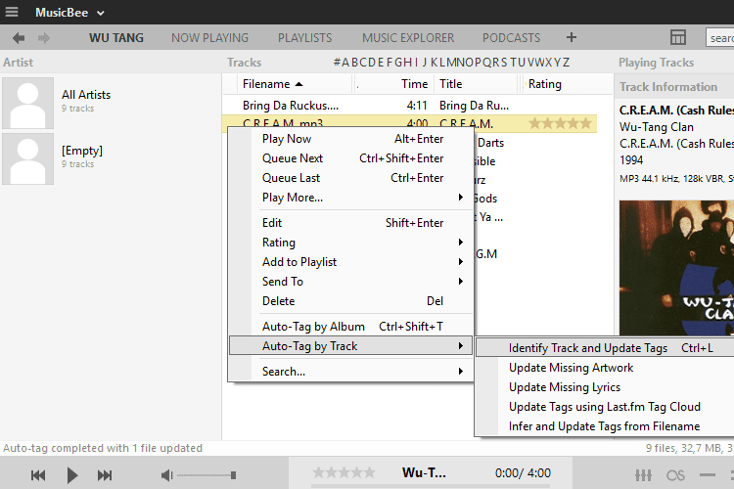This screenshot has width=734, height=489.
Task: Expand the Rating submenu
Action: click(351, 243)
